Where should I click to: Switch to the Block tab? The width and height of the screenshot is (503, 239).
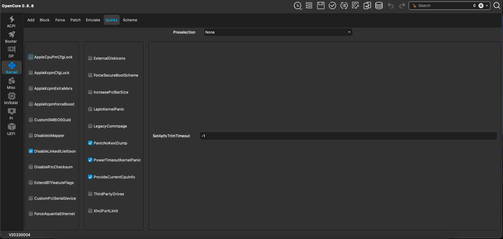click(45, 20)
